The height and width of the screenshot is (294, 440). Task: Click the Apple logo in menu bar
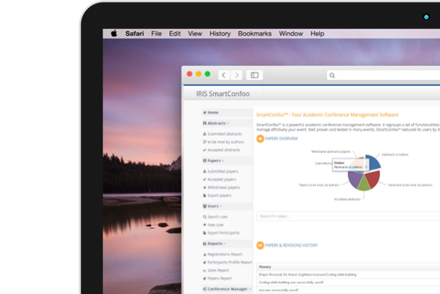coord(114,33)
